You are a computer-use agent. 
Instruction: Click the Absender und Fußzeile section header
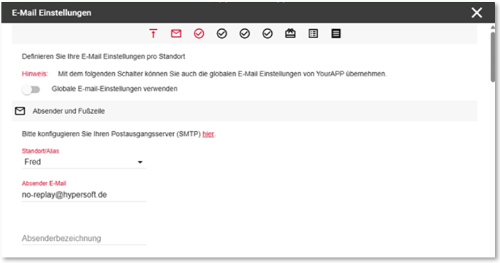pos(245,111)
